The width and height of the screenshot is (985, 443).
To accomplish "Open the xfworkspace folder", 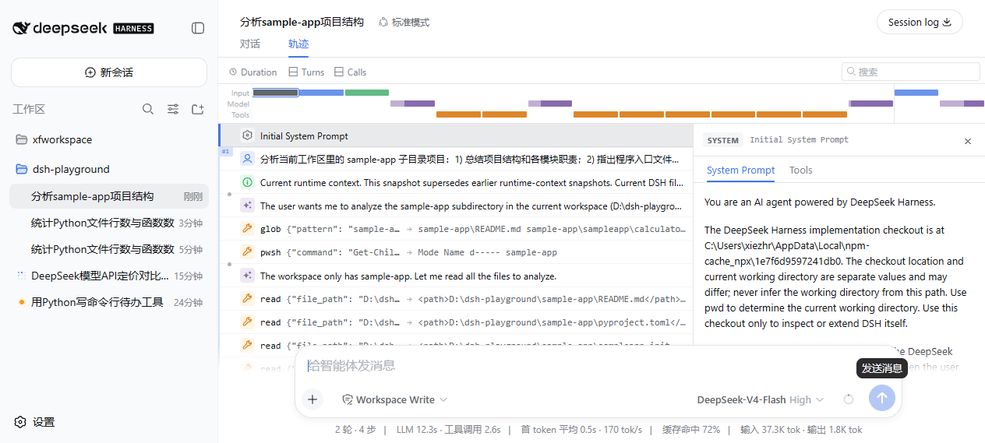I will (109, 140).
